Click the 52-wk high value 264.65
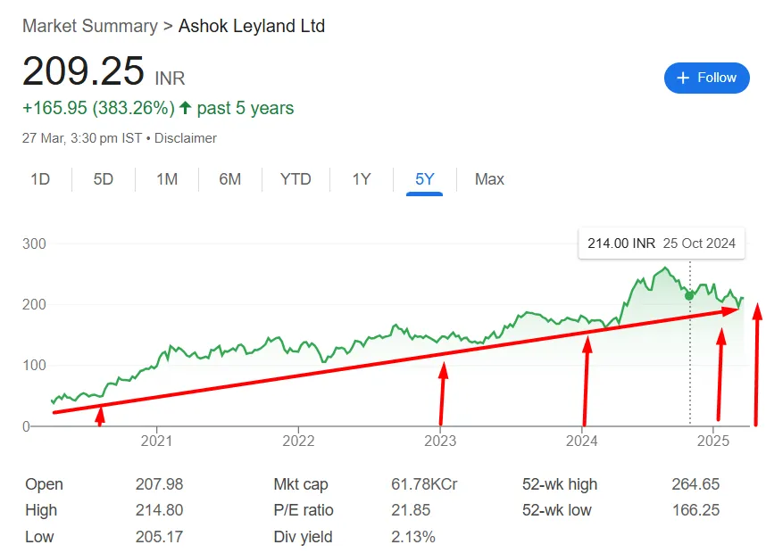766x553 pixels. (695, 484)
